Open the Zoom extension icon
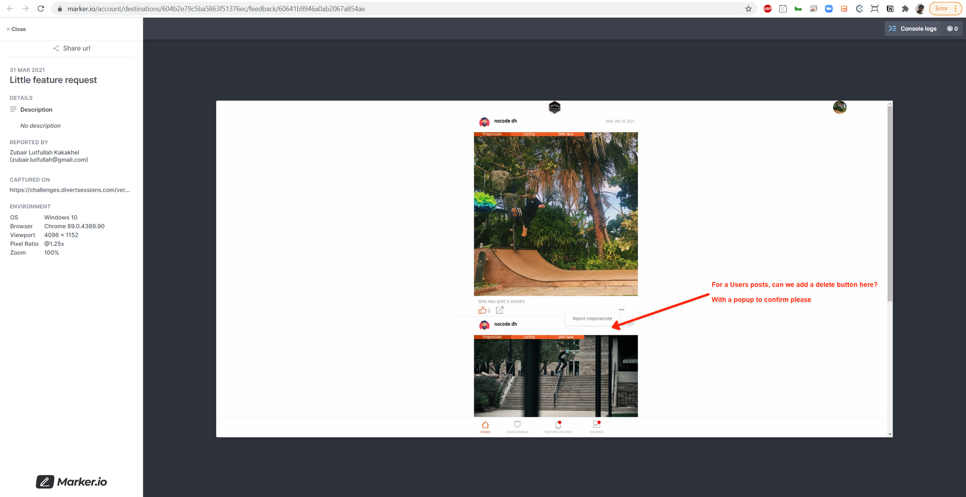Viewport: 966px width, 497px height. click(829, 9)
